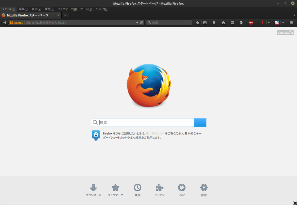Click magnifier icon inside central search box
Screen dimensions: 297x205
[95, 122]
